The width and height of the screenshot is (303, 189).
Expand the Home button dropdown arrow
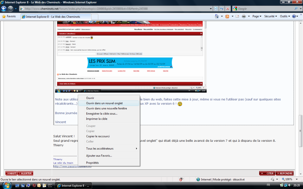click(222, 17)
